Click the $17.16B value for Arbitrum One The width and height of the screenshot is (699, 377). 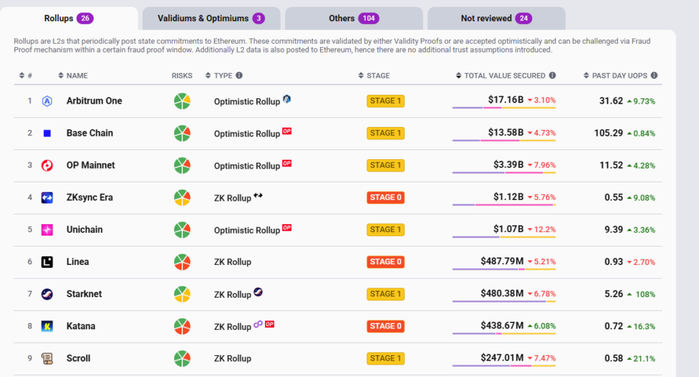click(506, 100)
